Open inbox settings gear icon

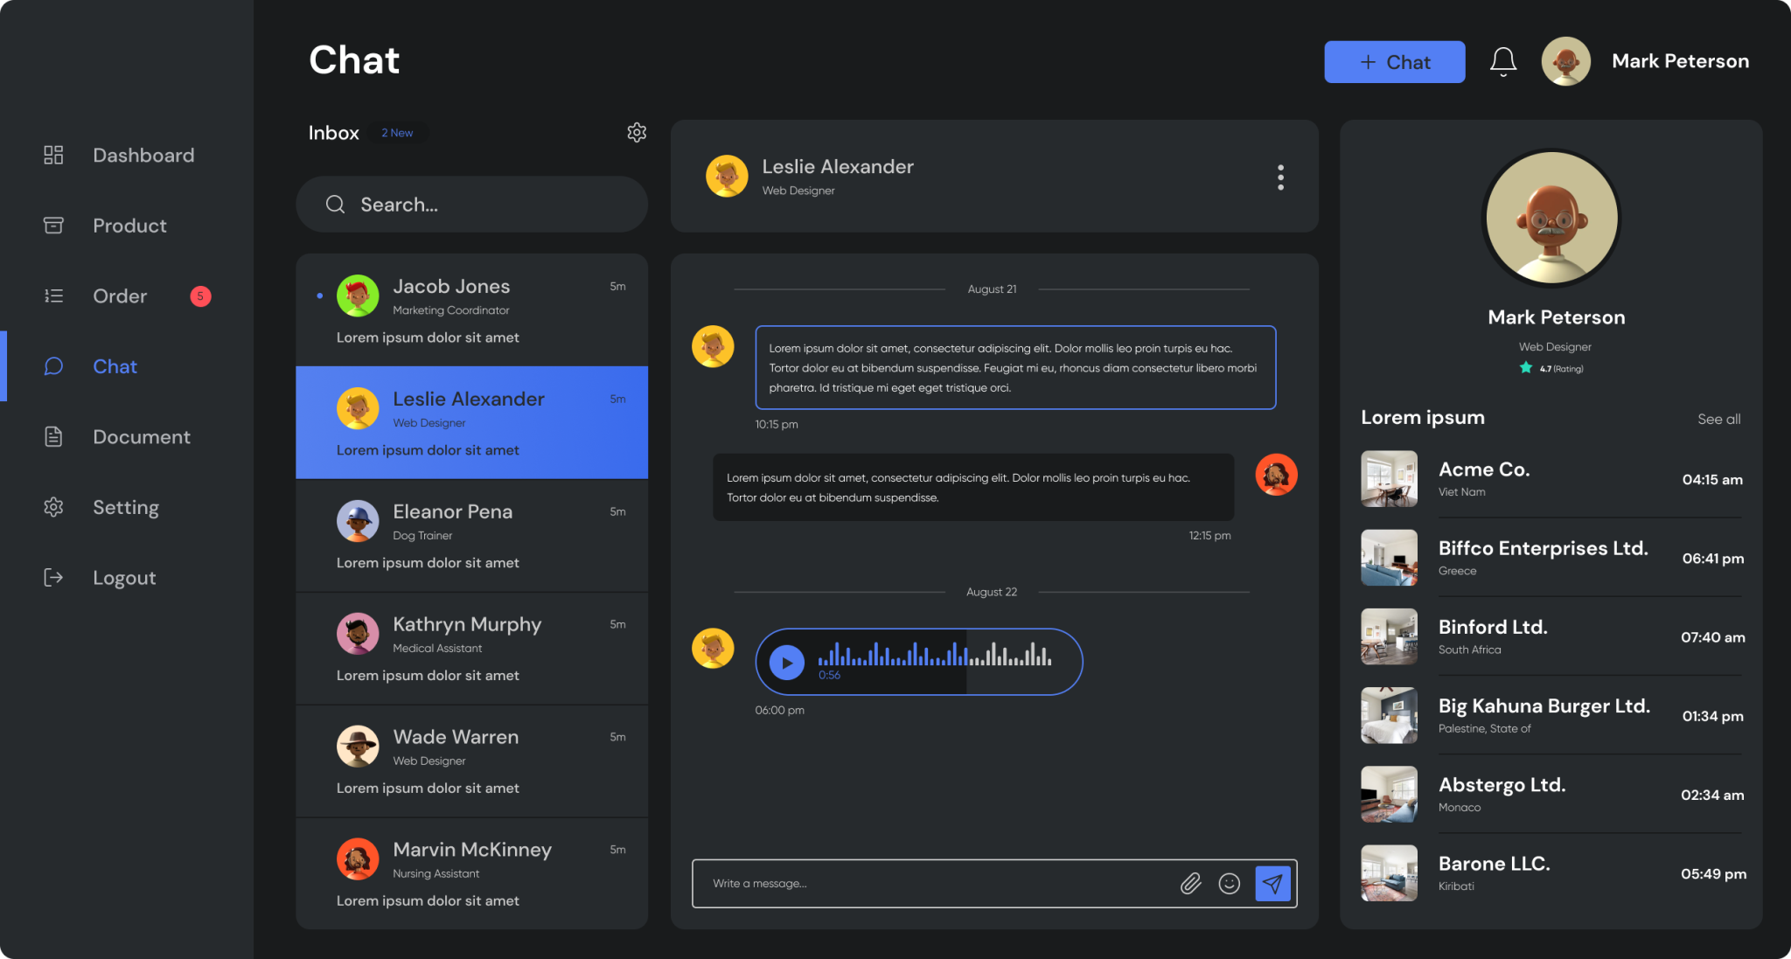(x=637, y=132)
